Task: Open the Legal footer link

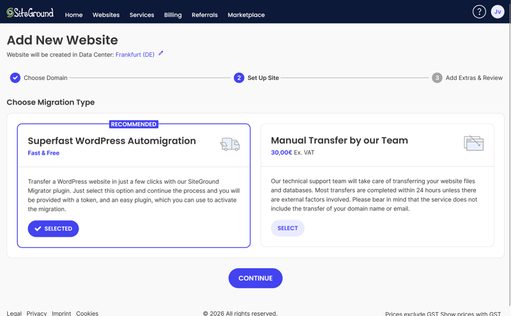Action: click(14, 313)
